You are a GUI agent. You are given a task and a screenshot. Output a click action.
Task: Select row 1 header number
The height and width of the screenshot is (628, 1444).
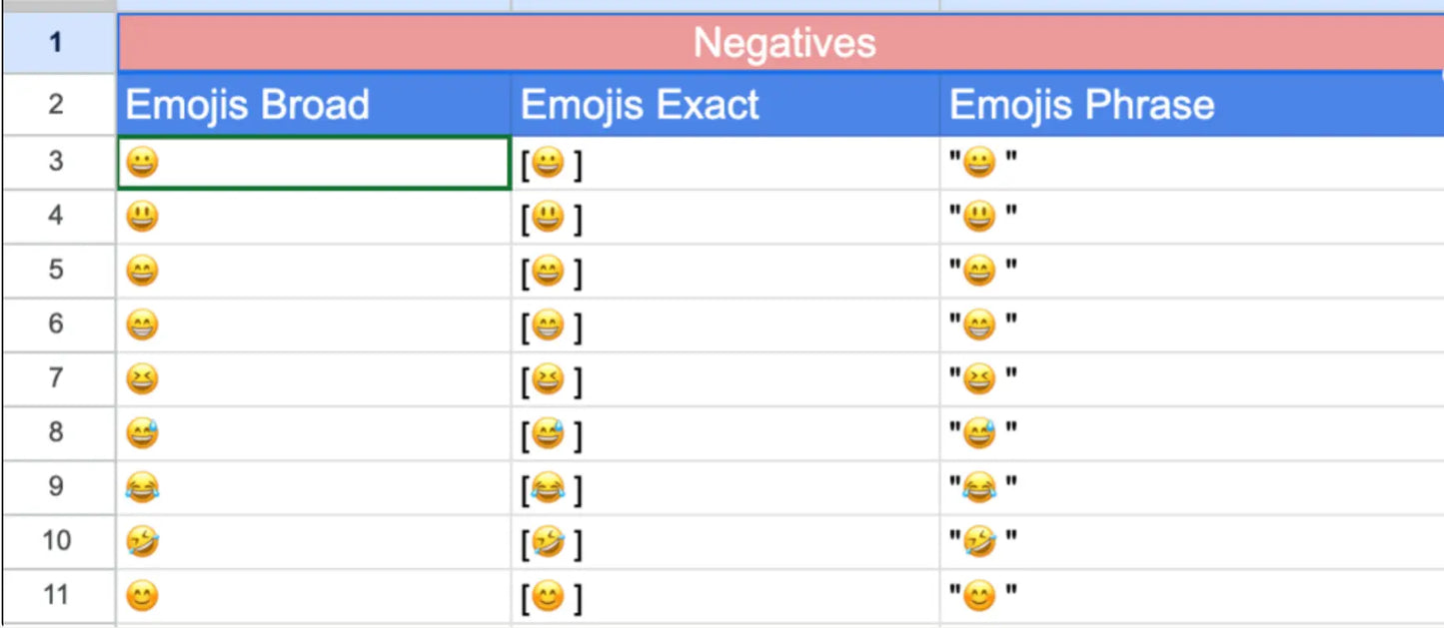click(57, 43)
